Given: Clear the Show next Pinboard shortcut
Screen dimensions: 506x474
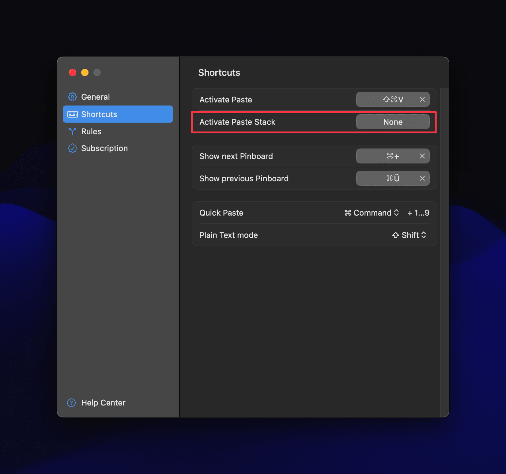Looking at the screenshot, I should 422,156.
